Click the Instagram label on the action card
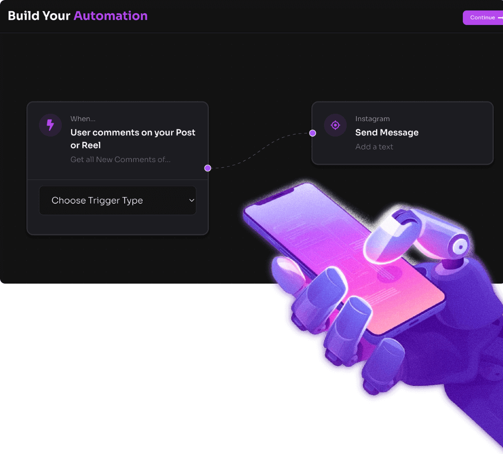503x454 pixels. tap(372, 119)
